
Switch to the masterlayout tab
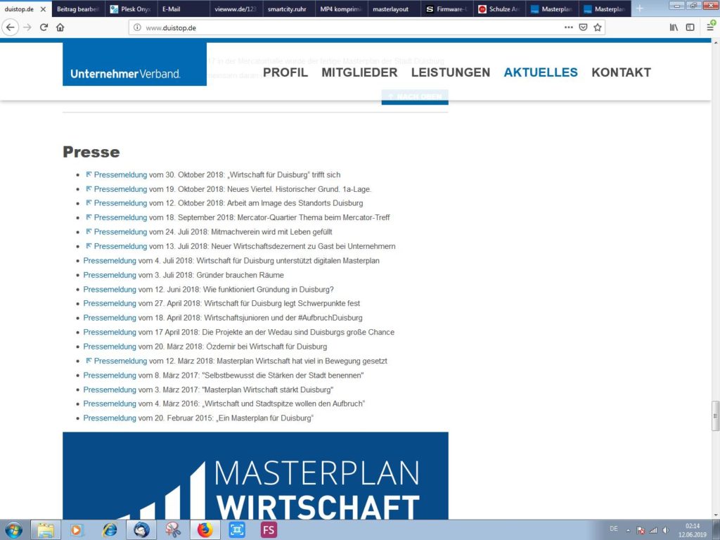coord(394,9)
